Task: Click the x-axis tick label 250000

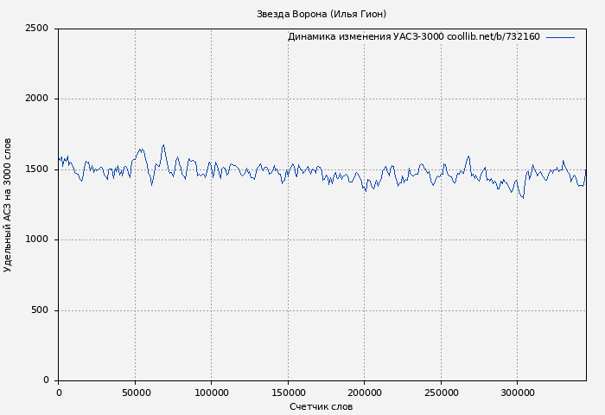Action: (441, 393)
